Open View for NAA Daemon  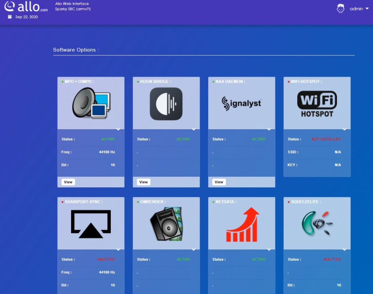(219, 182)
